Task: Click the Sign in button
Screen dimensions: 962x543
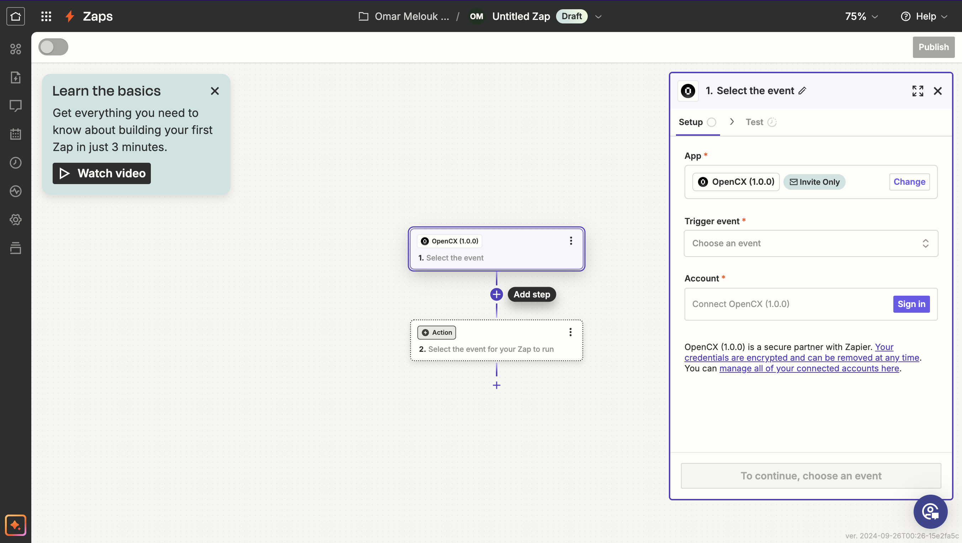Action: pos(911,304)
